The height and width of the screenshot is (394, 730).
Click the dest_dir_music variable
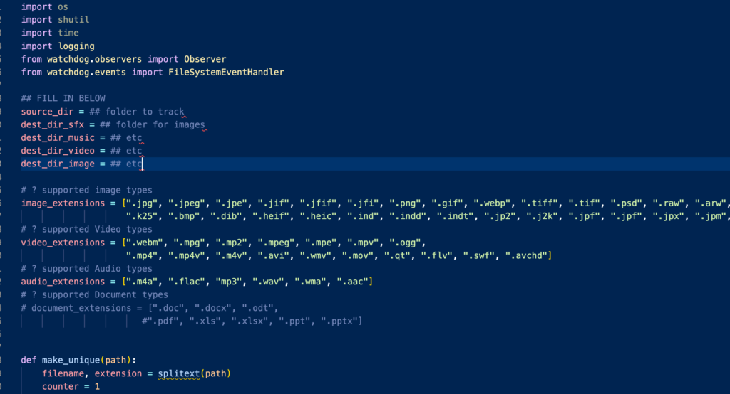click(x=58, y=138)
